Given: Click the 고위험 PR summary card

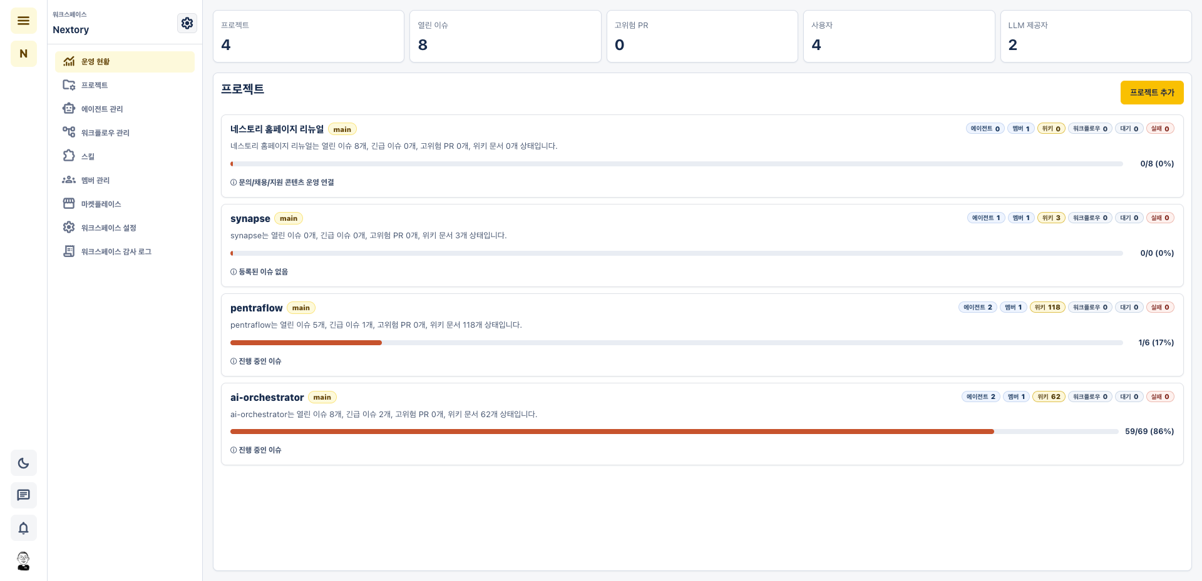Looking at the screenshot, I should [702, 36].
